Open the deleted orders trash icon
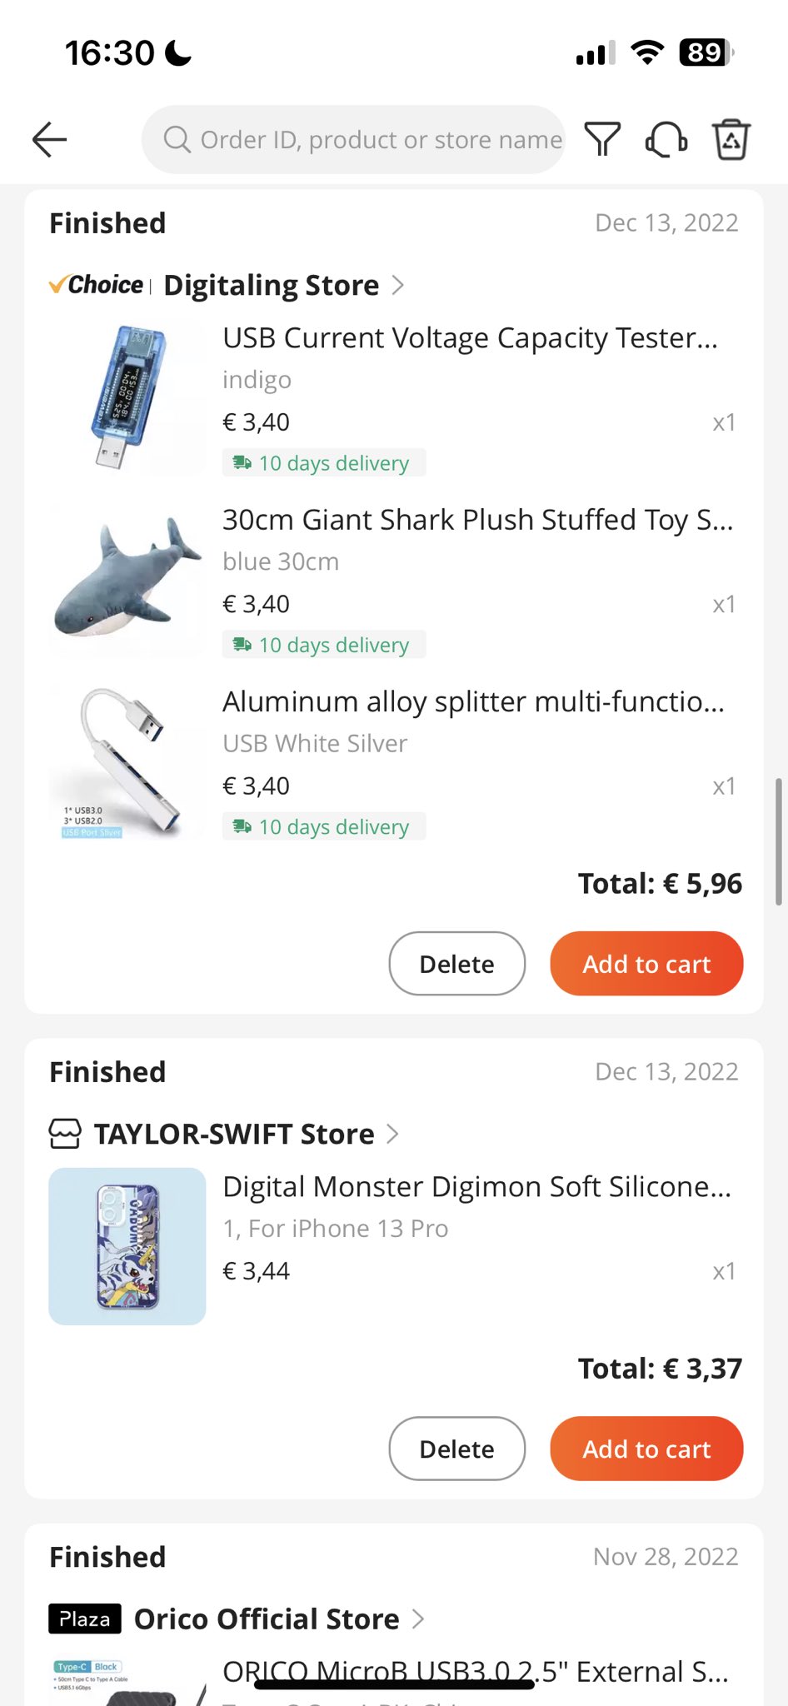 731,139
